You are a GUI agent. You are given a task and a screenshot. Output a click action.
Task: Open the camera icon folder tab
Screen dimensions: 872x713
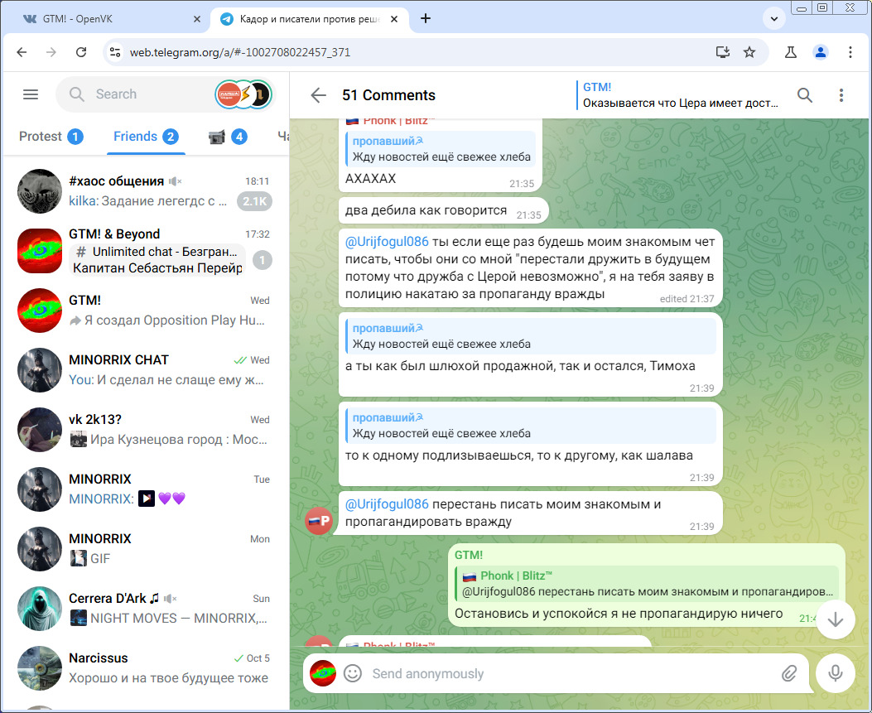[227, 137]
